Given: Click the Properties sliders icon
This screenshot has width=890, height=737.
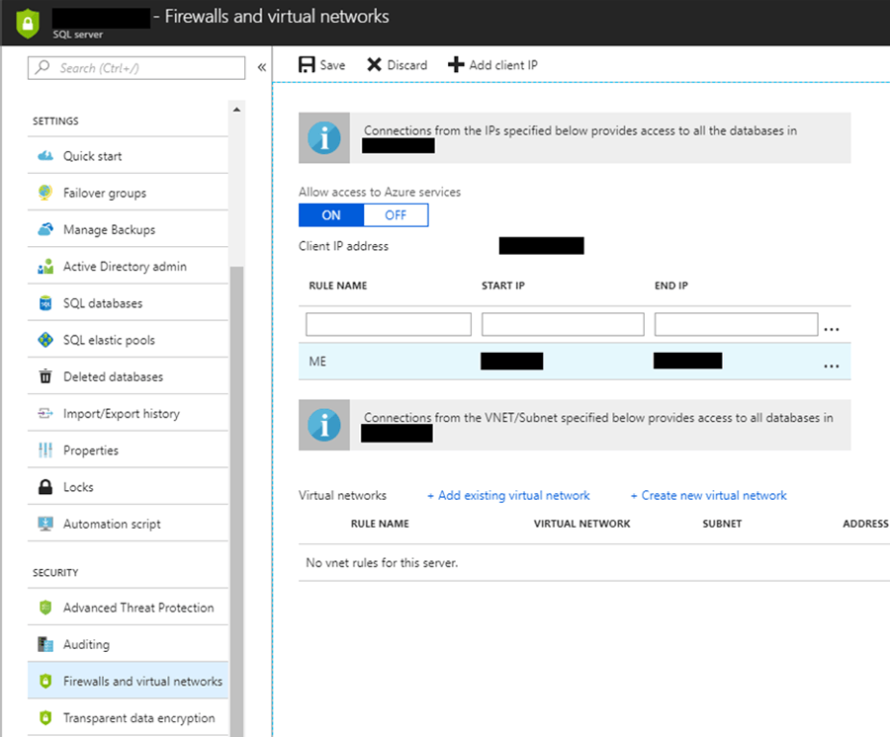Looking at the screenshot, I should pos(45,450).
